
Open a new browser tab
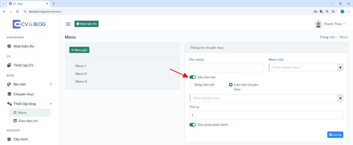53,4
